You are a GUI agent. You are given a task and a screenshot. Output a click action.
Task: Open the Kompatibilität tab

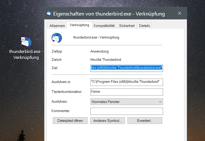click(x=104, y=26)
